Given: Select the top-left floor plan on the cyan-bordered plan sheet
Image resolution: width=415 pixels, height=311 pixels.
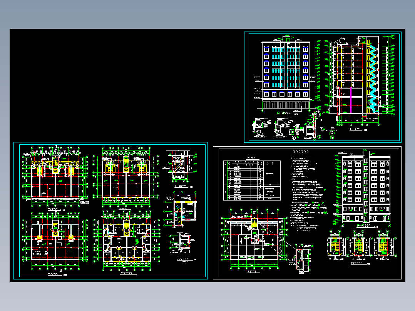Looking at the screenshot, I should coord(55,176).
